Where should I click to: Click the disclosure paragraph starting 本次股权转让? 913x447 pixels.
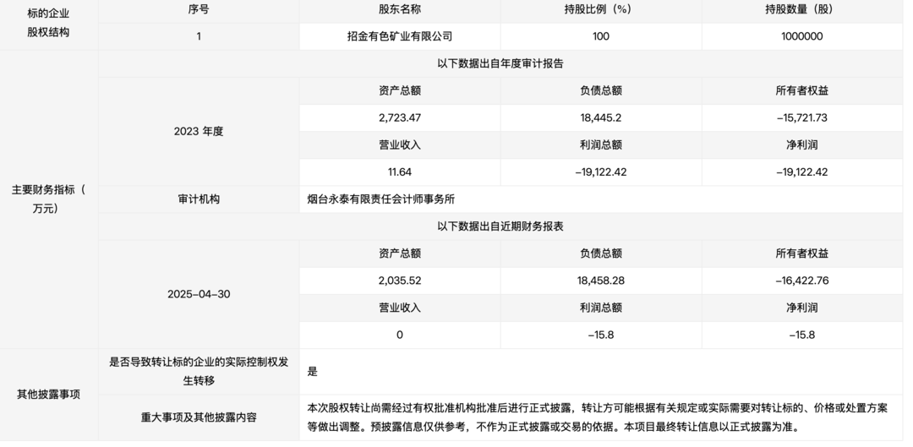pyautogui.click(x=598, y=417)
